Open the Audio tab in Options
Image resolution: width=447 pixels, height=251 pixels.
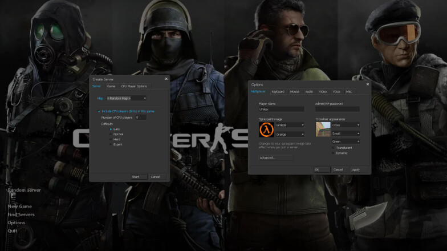pos(309,91)
